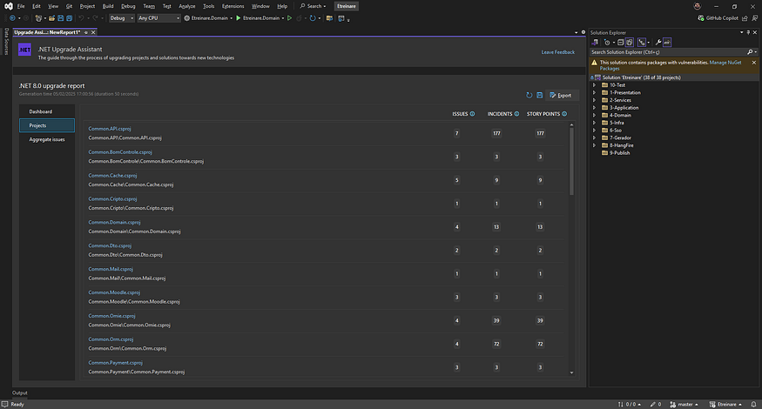Open the Analyze menu
Viewport: 762px width, 409px height.
coord(186,6)
